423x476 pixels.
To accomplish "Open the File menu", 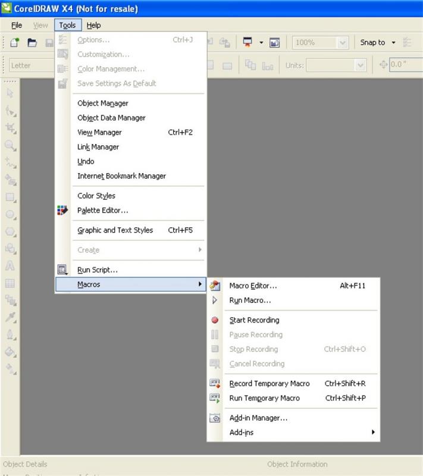I will tap(17, 25).
